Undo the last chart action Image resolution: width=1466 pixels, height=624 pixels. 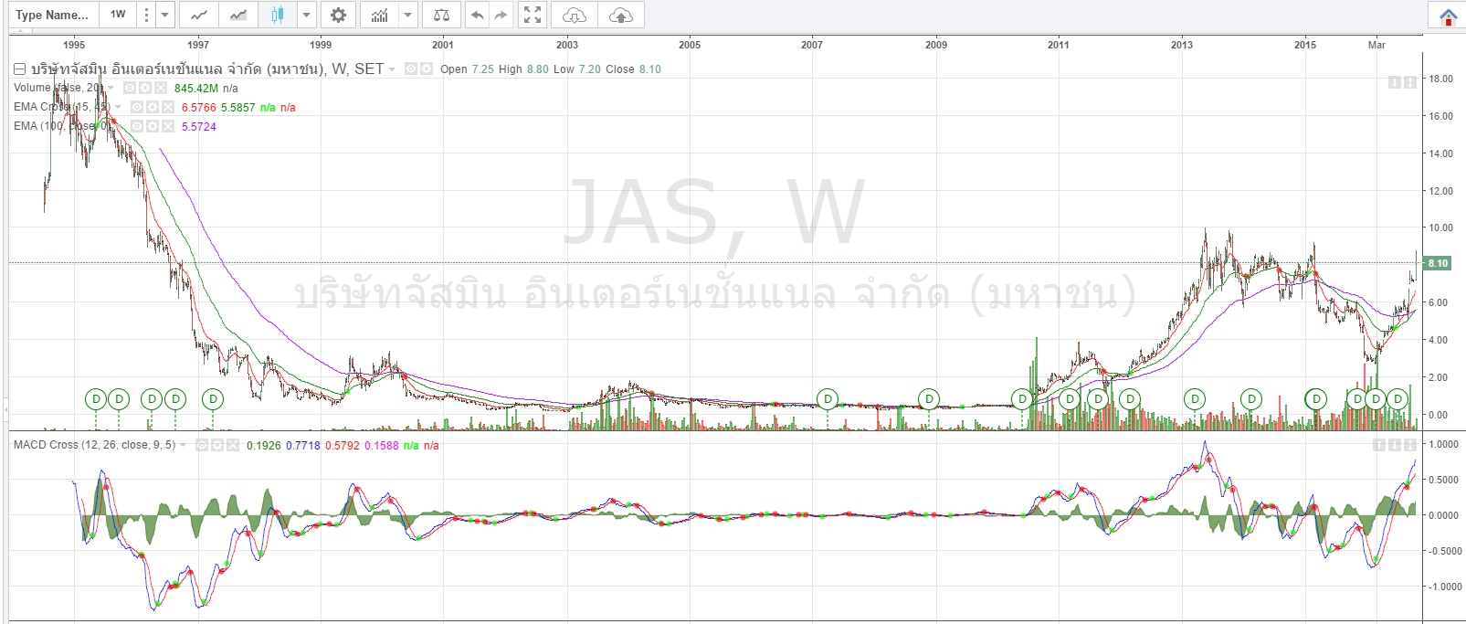point(477,15)
